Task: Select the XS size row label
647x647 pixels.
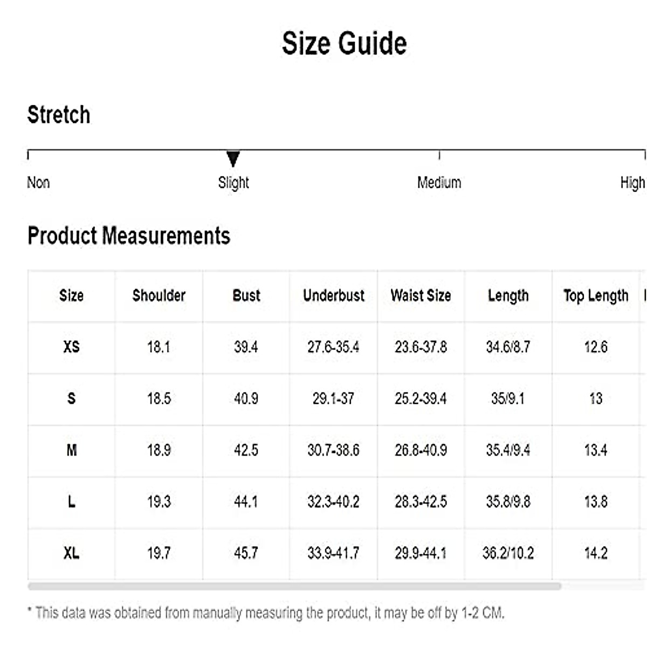Action: point(71,347)
